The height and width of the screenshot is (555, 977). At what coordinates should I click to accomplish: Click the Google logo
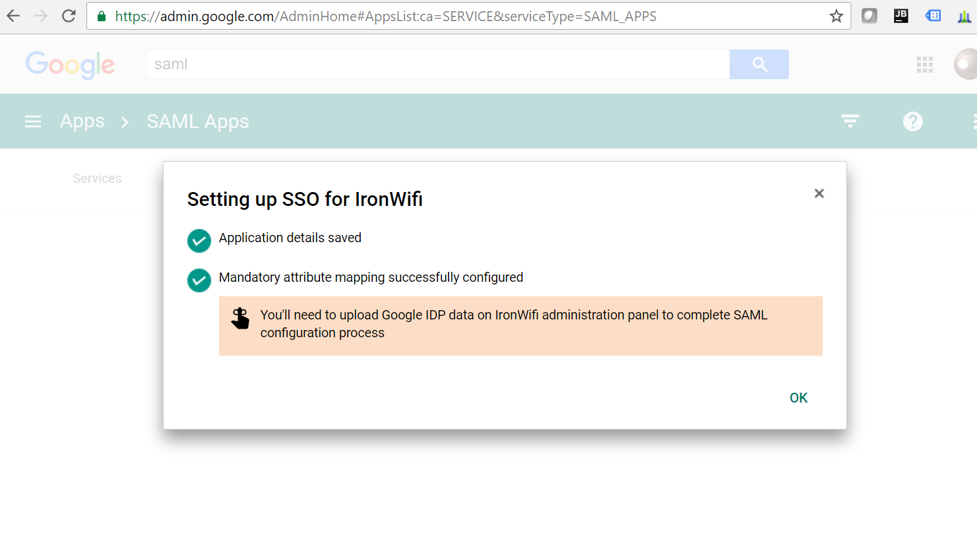click(x=70, y=64)
